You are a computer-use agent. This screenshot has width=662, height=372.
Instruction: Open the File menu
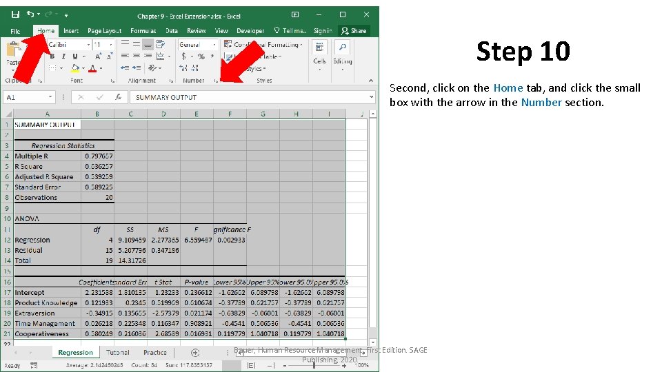click(x=15, y=31)
